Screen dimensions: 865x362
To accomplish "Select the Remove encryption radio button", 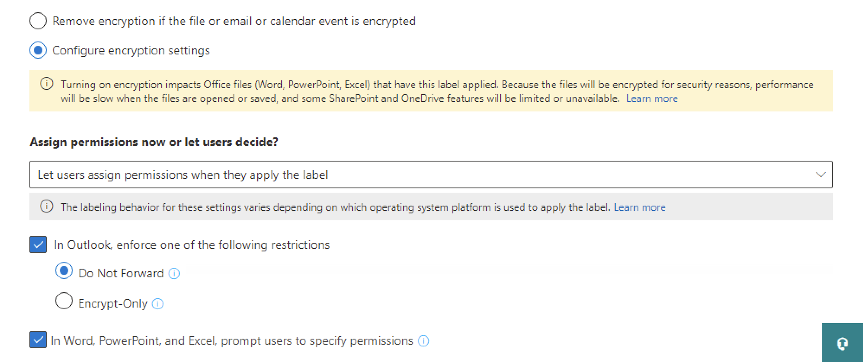I will [38, 21].
